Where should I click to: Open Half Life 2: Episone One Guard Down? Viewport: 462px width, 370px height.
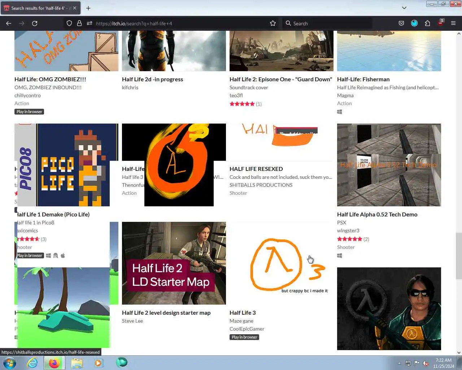point(281,79)
